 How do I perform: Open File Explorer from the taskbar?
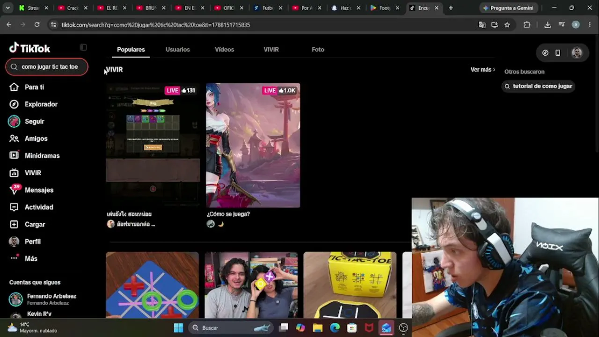[x=318, y=328]
